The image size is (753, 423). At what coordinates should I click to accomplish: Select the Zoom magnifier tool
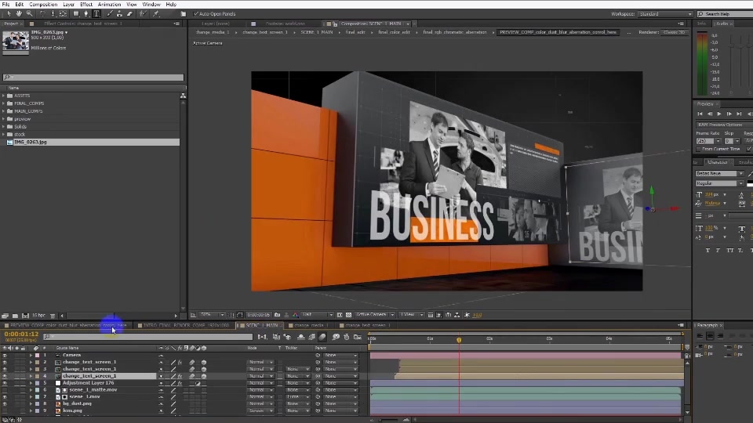(x=29, y=14)
